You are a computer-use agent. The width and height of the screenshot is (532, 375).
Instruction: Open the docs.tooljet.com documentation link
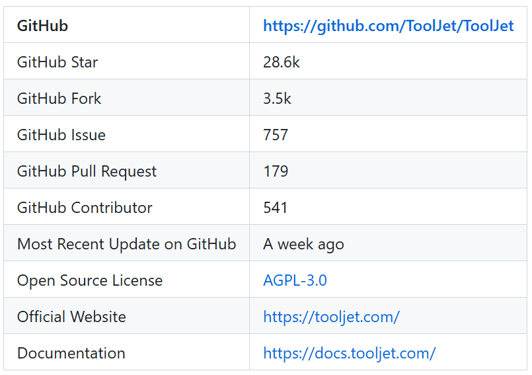[x=350, y=353]
